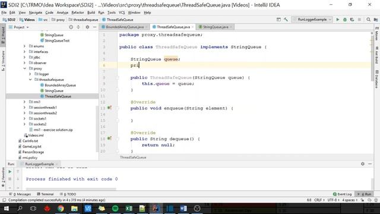Open the VCS menu

coord(122,12)
